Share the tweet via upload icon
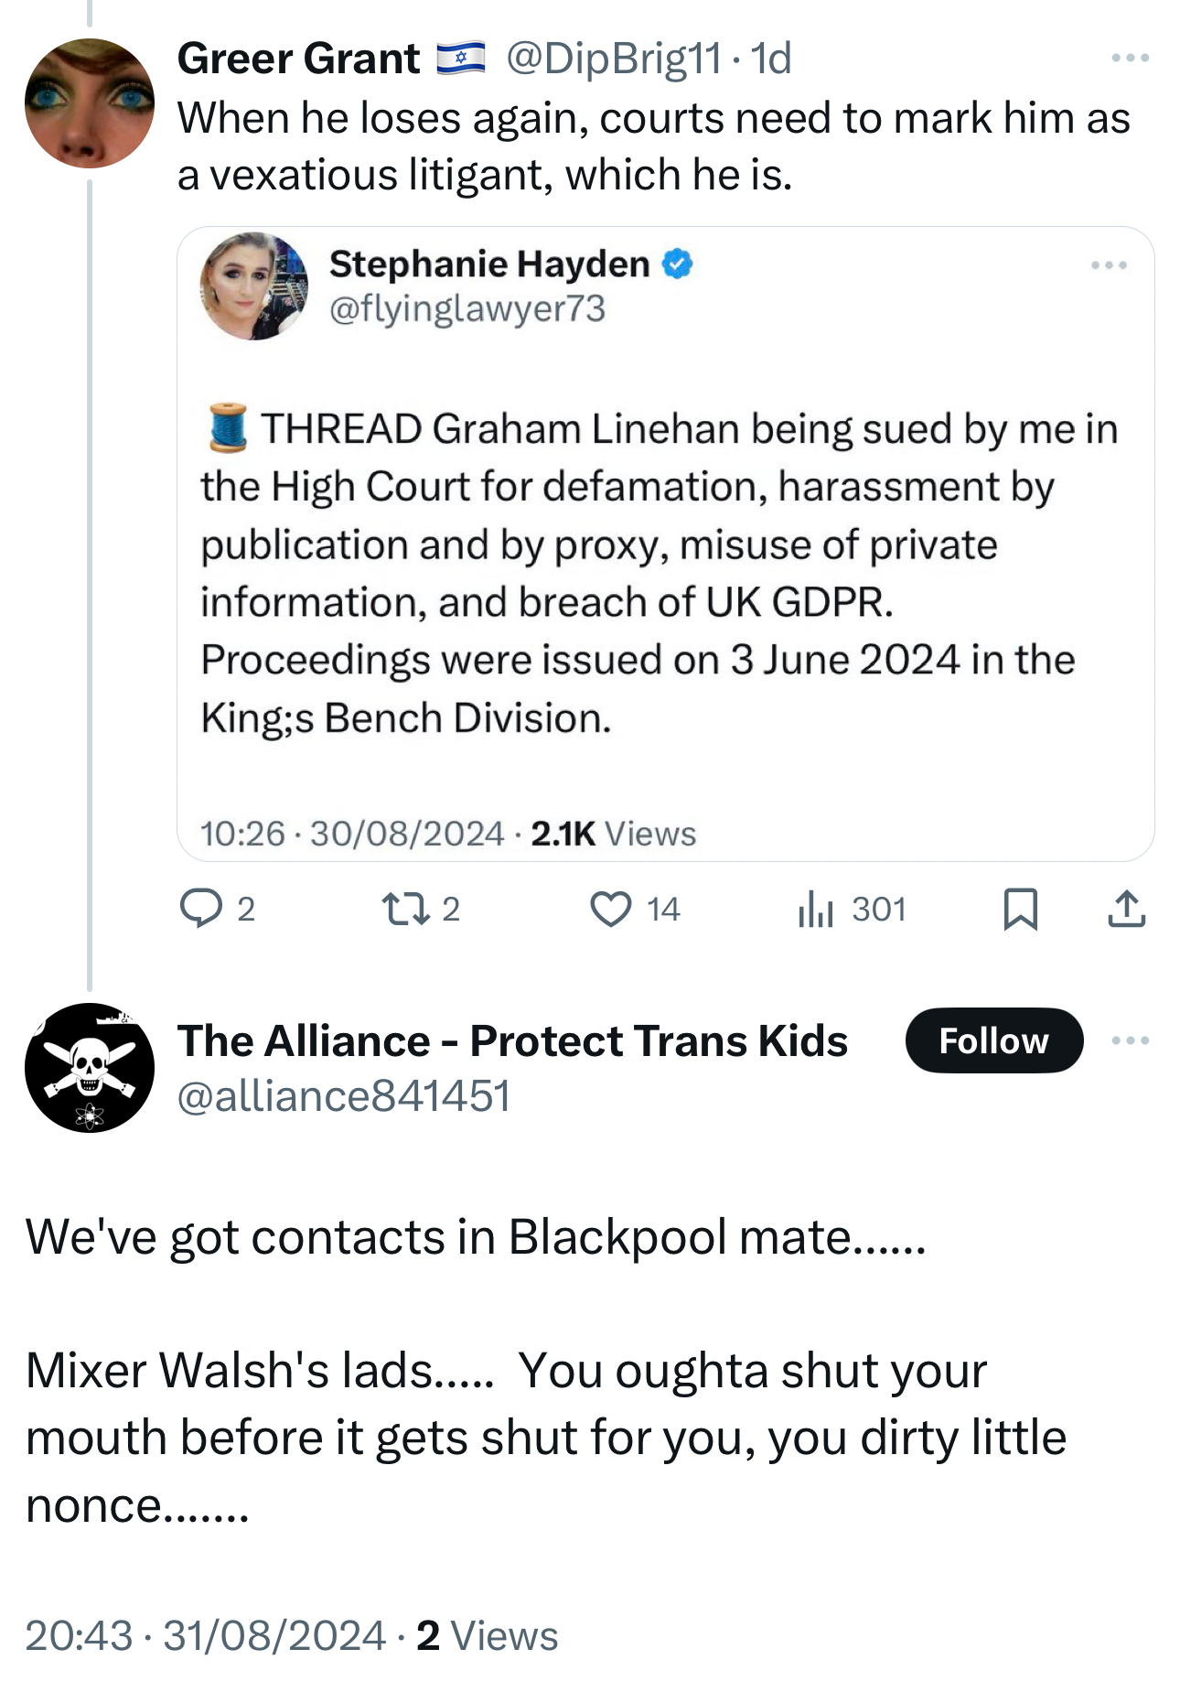This screenshot has width=1180, height=1692. tap(1126, 909)
